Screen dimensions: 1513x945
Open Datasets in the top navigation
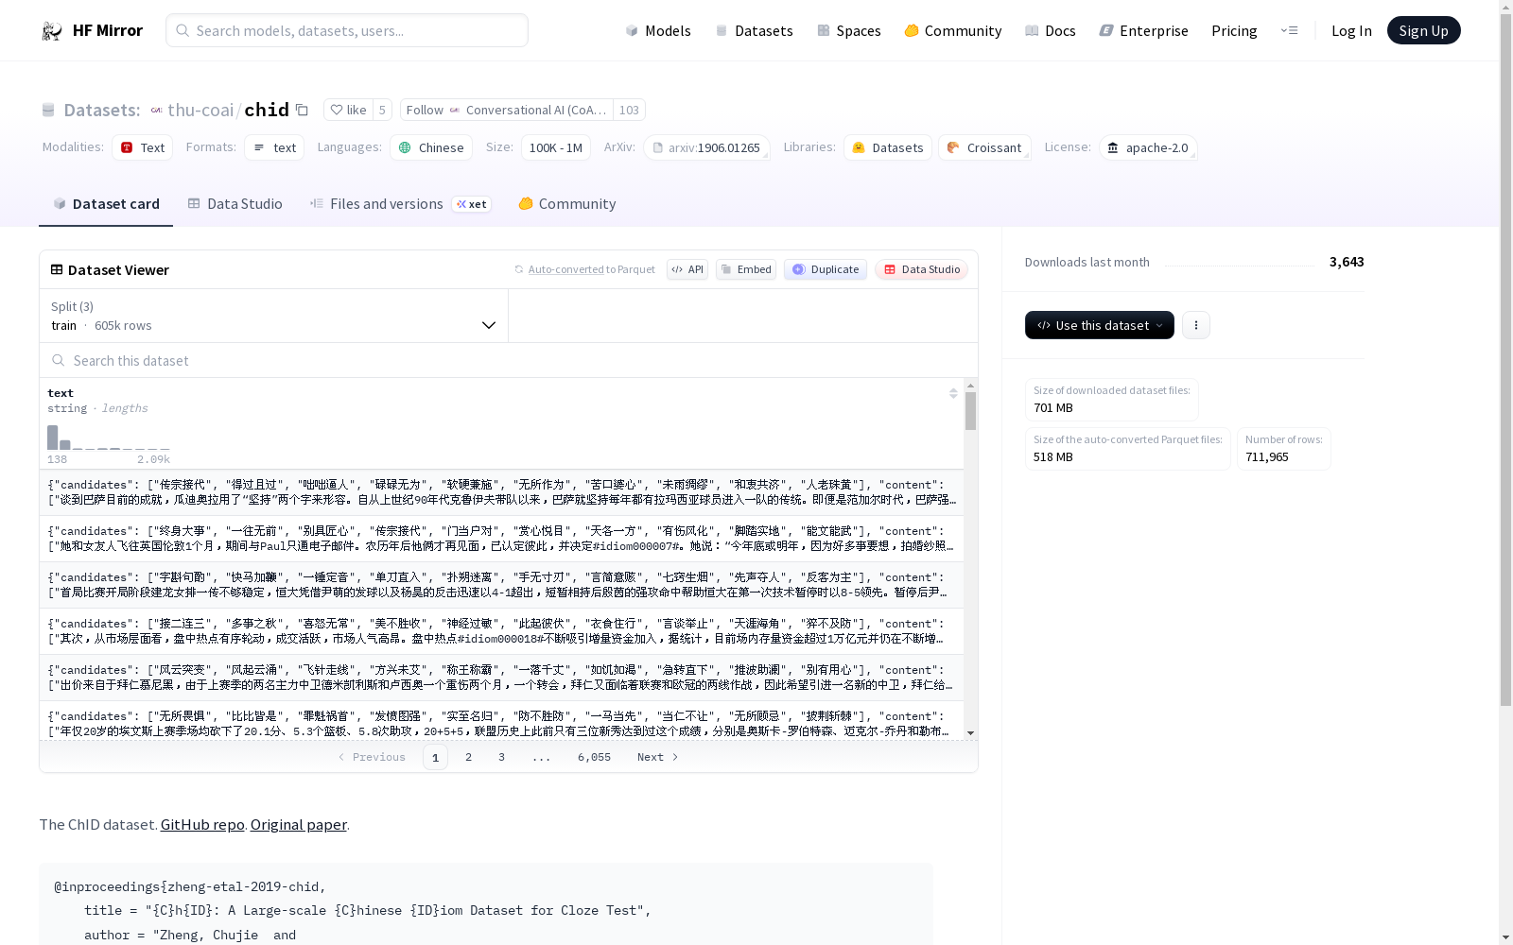(x=754, y=31)
